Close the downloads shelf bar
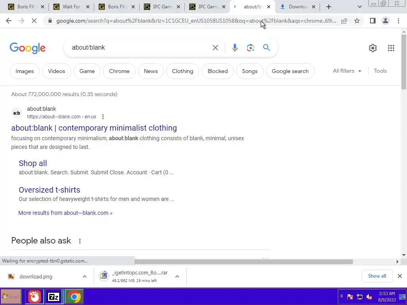 pos(400,276)
